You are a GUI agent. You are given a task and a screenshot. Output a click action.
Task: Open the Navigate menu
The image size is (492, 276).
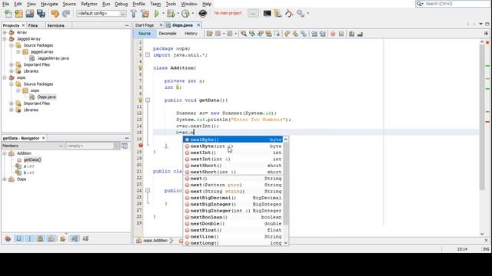49,4
